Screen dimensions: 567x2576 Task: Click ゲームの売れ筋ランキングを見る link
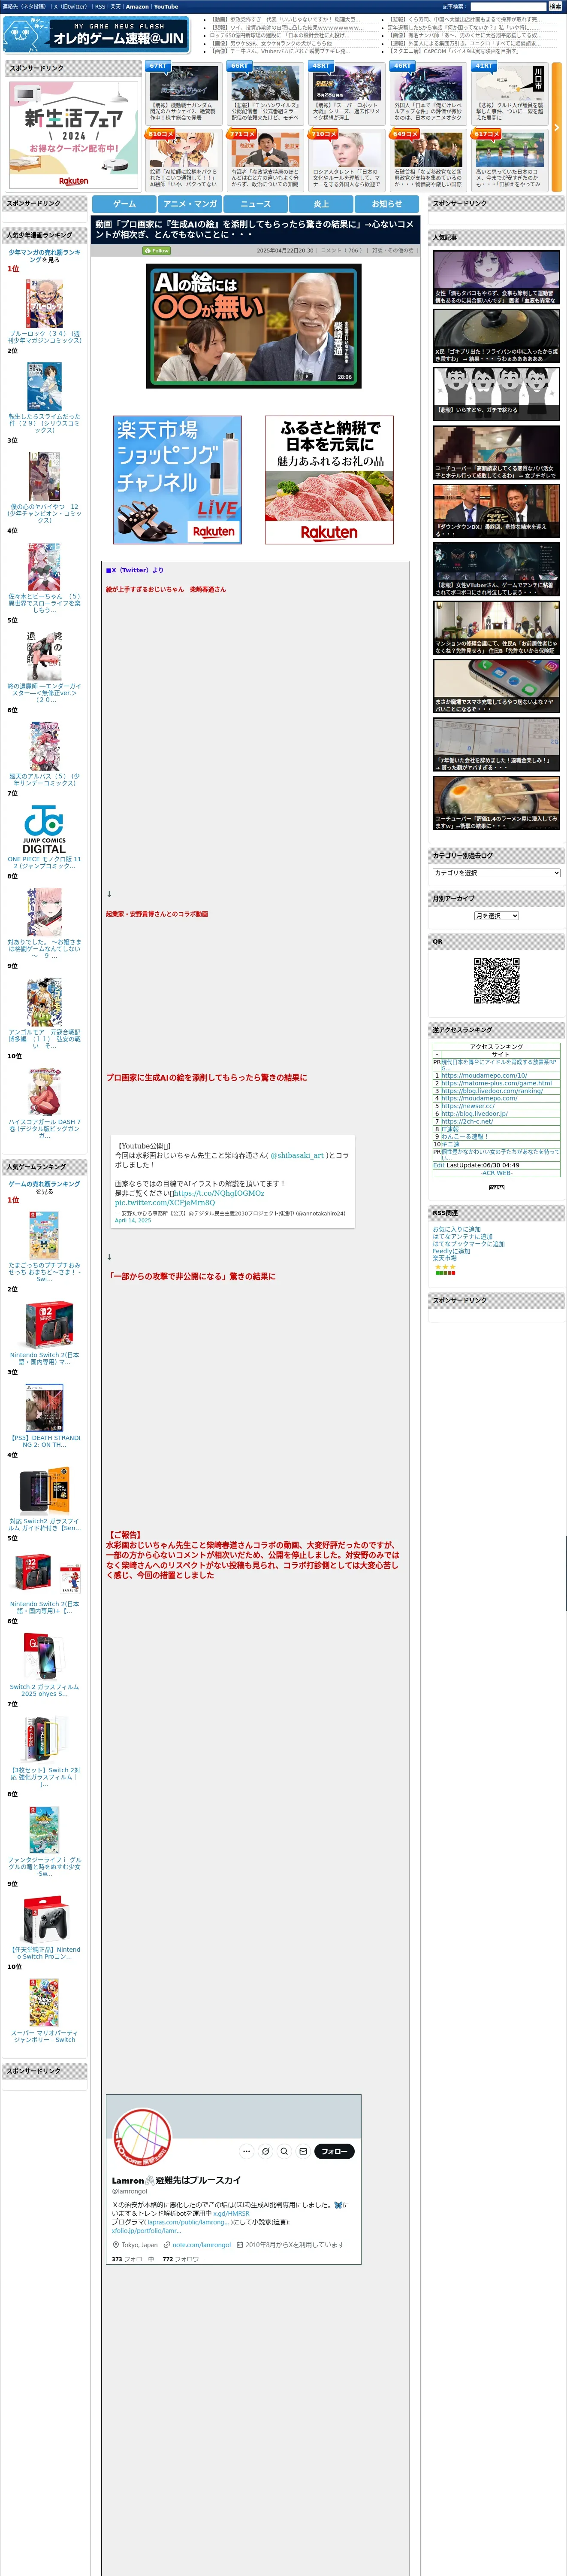[x=44, y=1187]
